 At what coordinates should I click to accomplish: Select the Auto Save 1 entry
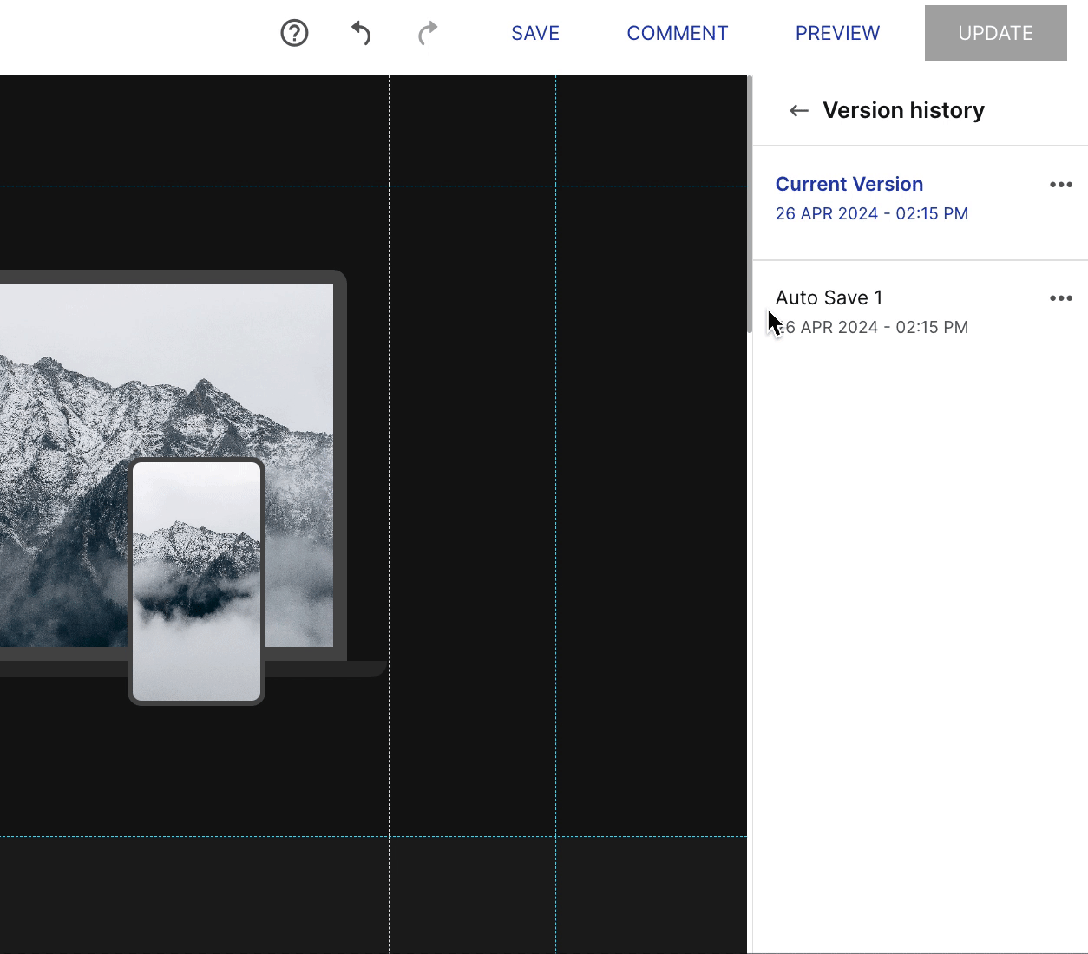[x=829, y=297]
